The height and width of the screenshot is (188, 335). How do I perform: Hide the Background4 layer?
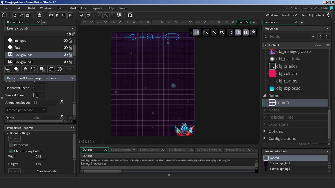66,55
